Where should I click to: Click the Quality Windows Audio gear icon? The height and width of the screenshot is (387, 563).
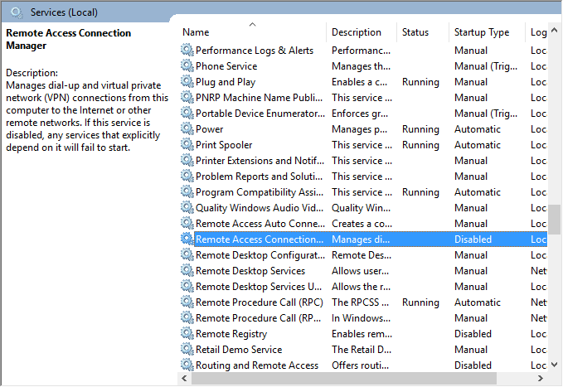(x=187, y=207)
